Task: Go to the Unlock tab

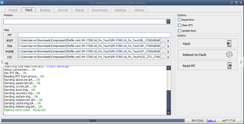Action: pyautogui.click(x=62, y=10)
